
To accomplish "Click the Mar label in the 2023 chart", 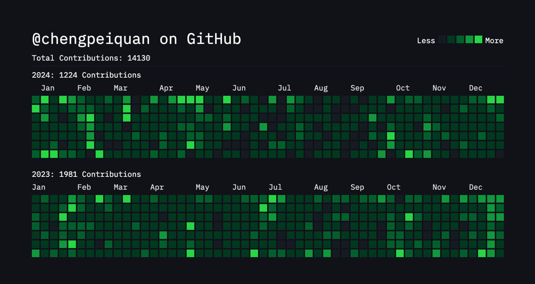I will 121,187.
